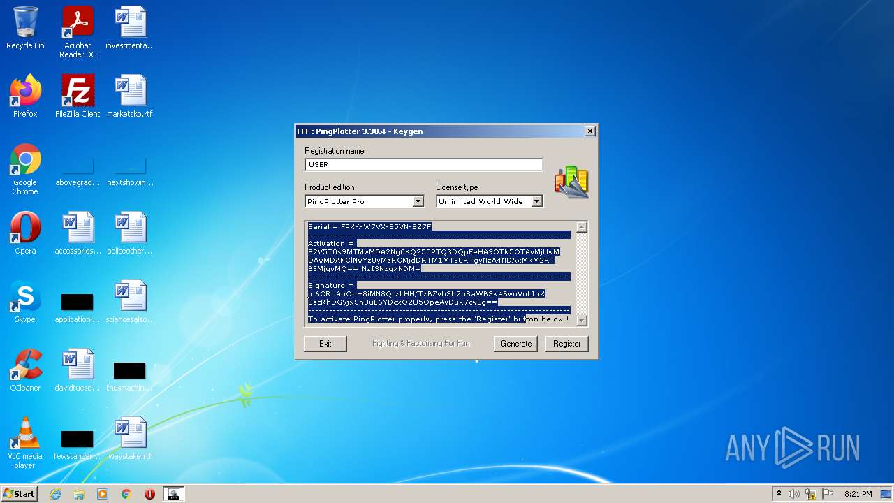
Task: Open Acrobat Reader DC shortcut
Action: pos(78,32)
